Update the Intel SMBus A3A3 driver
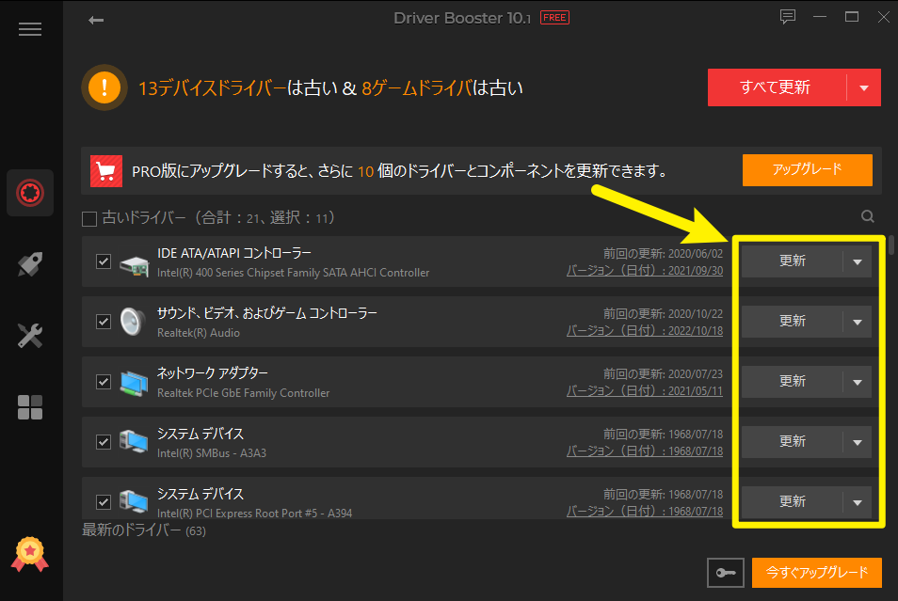The height and width of the screenshot is (601, 898). [x=792, y=442]
